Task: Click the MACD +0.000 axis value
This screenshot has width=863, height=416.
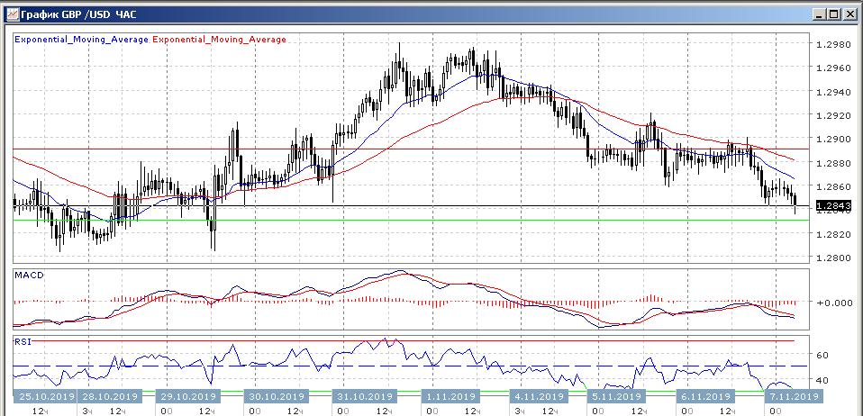Action: pyautogui.click(x=832, y=303)
